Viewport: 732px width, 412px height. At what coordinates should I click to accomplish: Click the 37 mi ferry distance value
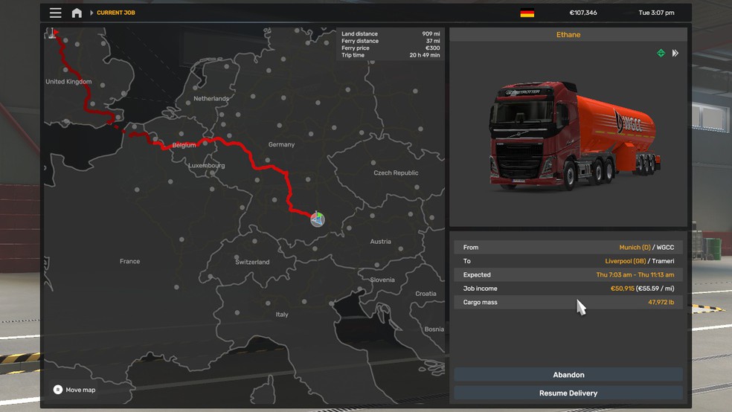[x=433, y=41]
